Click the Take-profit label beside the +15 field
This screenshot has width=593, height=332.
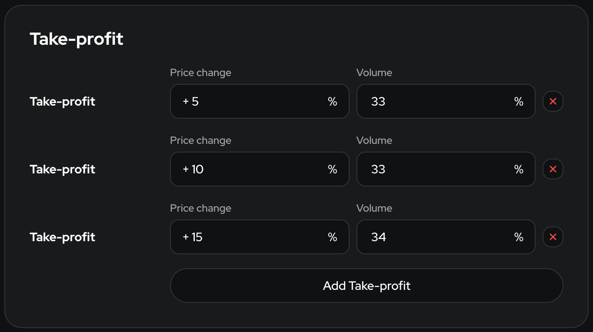(x=63, y=237)
